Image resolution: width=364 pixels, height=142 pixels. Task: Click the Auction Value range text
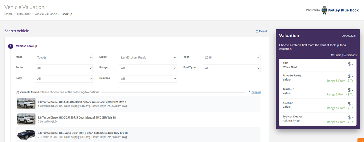pos(340,108)
